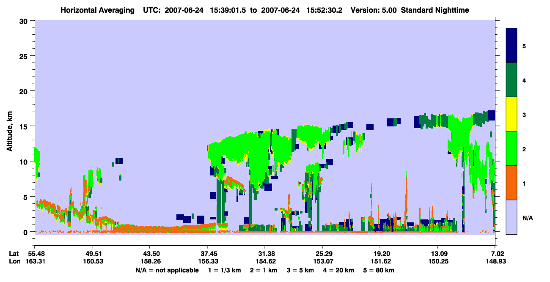550x282 pixels.
Task: Click legend text '5 = 80 km'
Action: click(379, 270)
